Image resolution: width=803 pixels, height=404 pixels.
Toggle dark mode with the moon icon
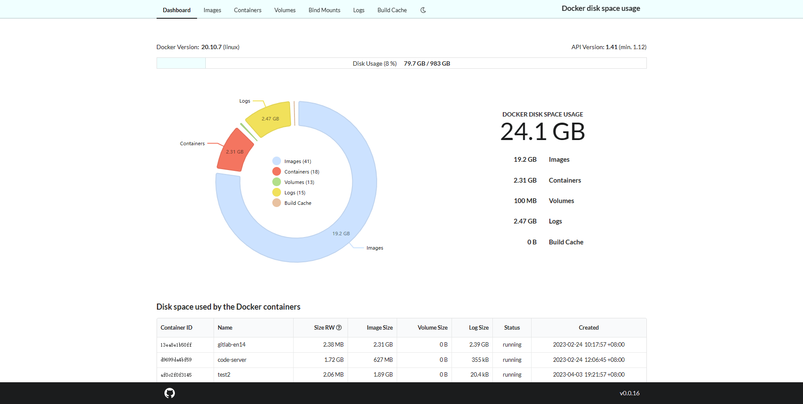[422, 10]
